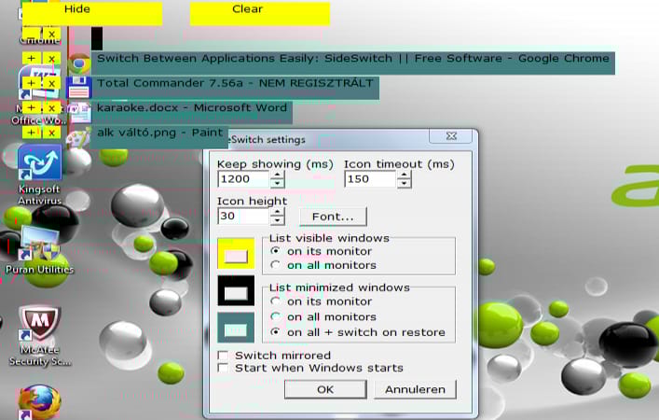The width and height of the screenshot is (659, 420).
Task: Click the Google Chrome icon in the window list
Action: click(79, 64)
